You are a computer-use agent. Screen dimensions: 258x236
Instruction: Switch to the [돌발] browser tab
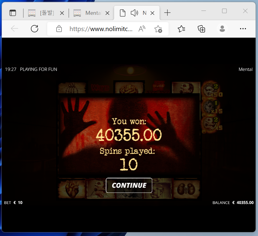click(41, 13)
